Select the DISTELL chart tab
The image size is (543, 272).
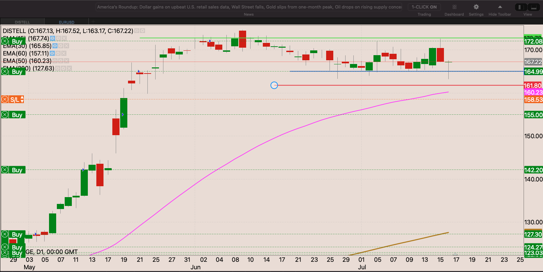coord(22,22)
